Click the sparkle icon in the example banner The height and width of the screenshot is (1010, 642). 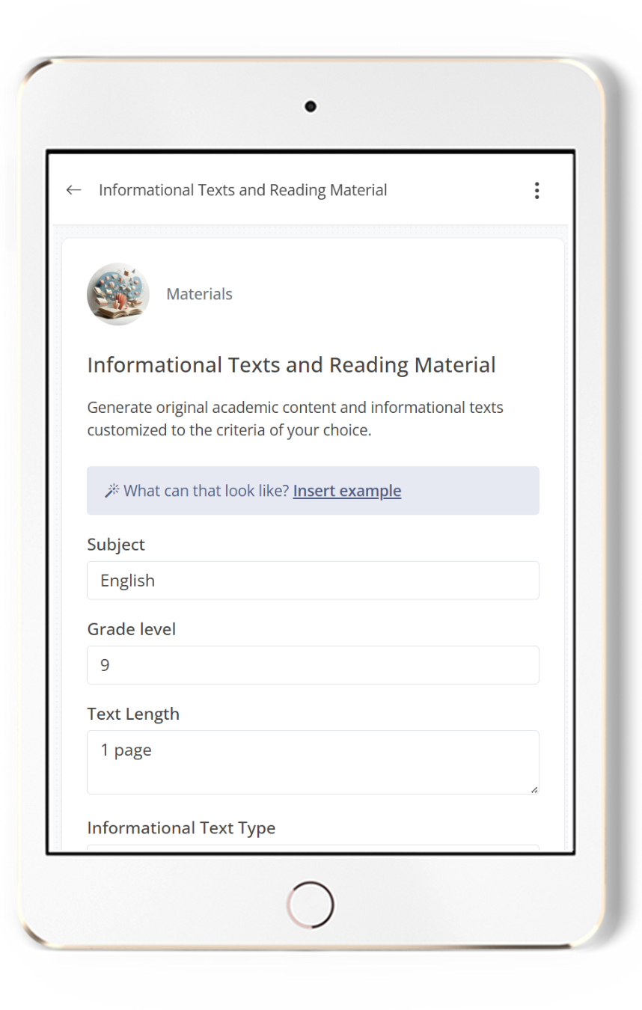[112, 490]
